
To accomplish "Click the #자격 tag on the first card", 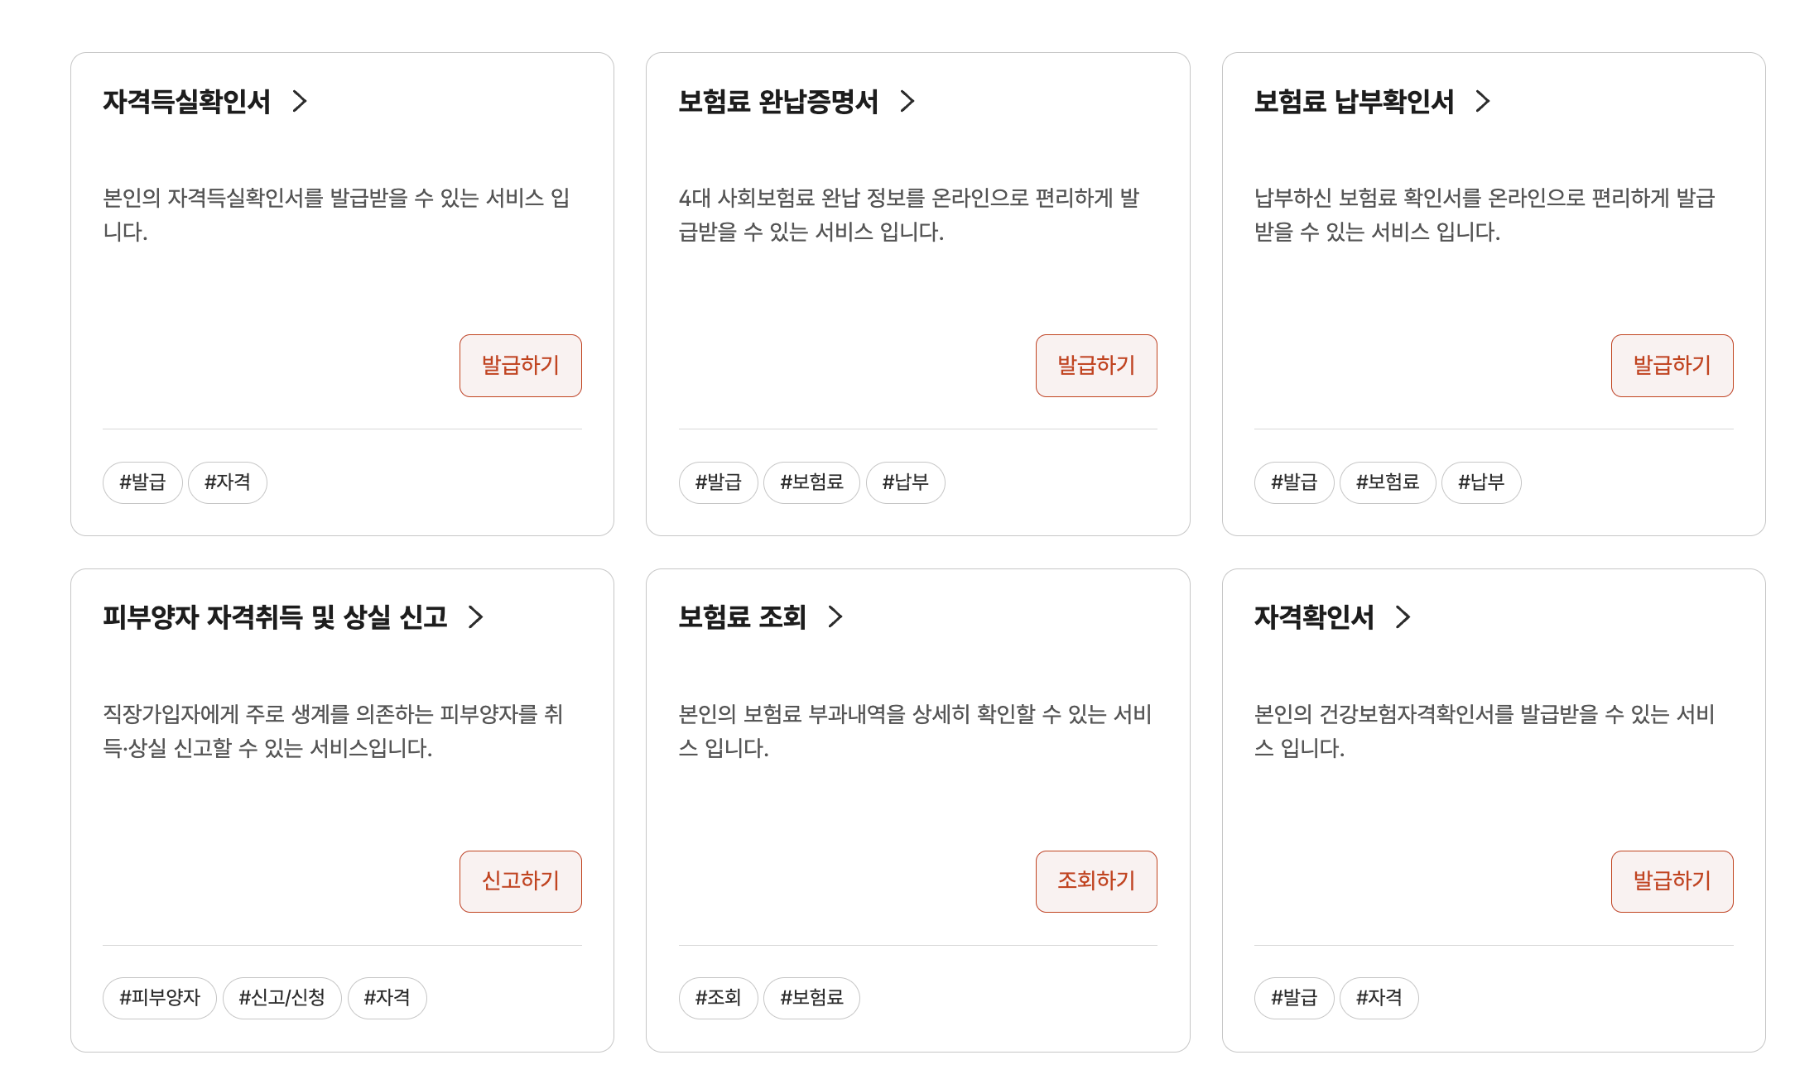I will (x=228, y=482).
